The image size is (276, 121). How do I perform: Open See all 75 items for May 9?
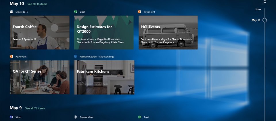pyautogui.click(x=35, y=108)
